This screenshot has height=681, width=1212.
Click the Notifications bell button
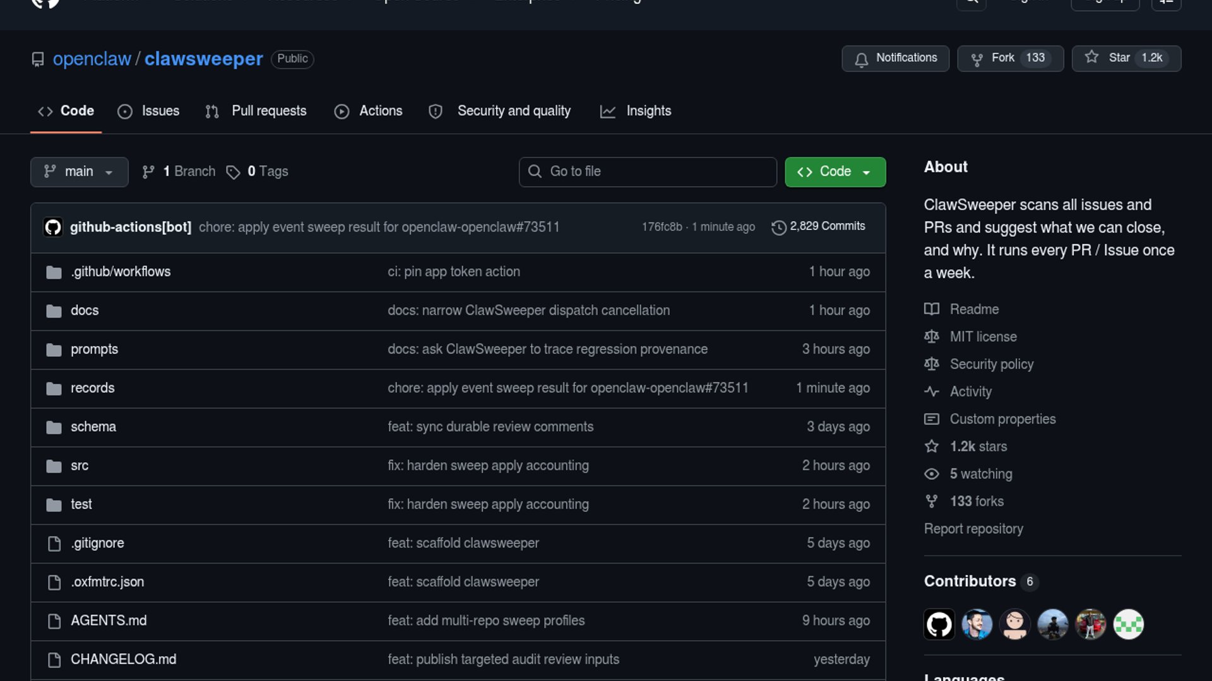coord(895,58)
